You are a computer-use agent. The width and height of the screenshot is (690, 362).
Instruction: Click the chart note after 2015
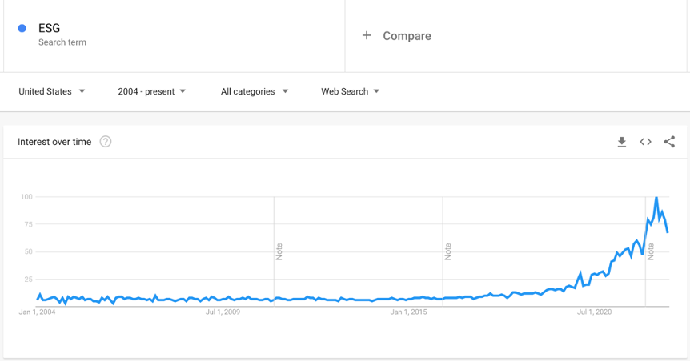(448, 251)
